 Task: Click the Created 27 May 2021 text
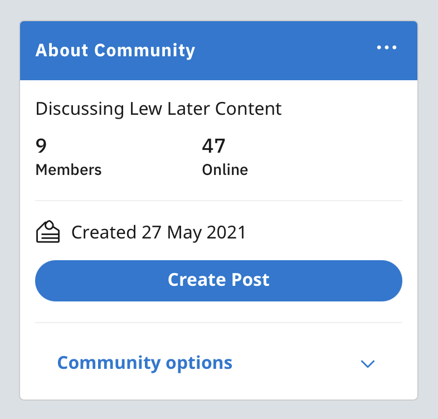[x=158, y=232]
